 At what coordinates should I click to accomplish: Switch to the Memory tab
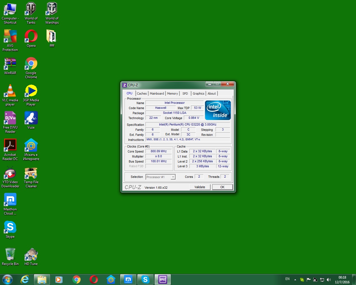pyautogui.click(x=172, y=94)
